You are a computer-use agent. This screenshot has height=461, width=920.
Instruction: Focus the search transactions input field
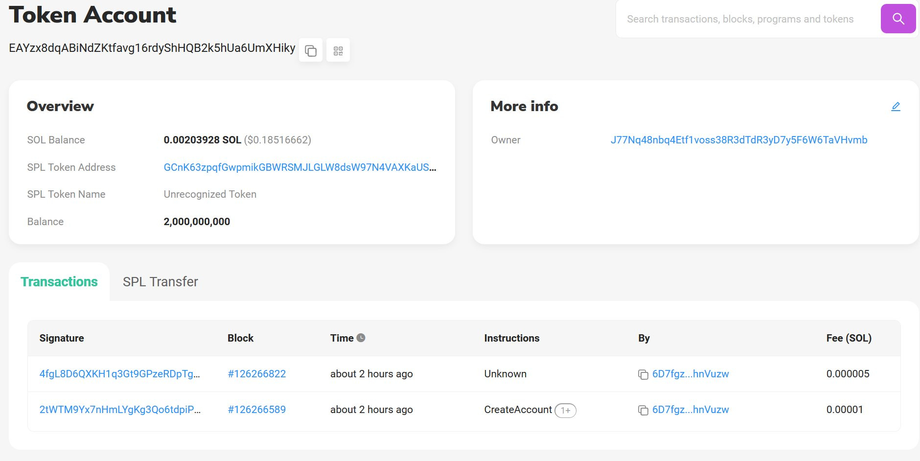(x=749, y=19)
